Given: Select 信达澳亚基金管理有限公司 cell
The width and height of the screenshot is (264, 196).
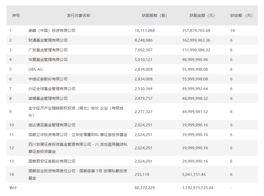Looking at the screenshot, I should [x=52, y=125].
